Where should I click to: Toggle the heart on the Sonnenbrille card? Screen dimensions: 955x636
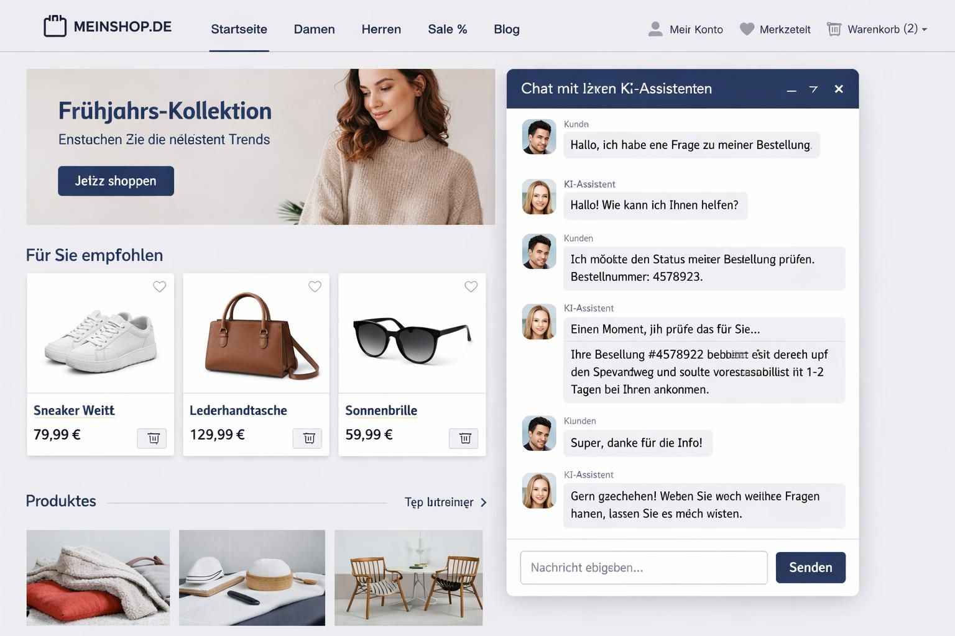pos(471,286)
